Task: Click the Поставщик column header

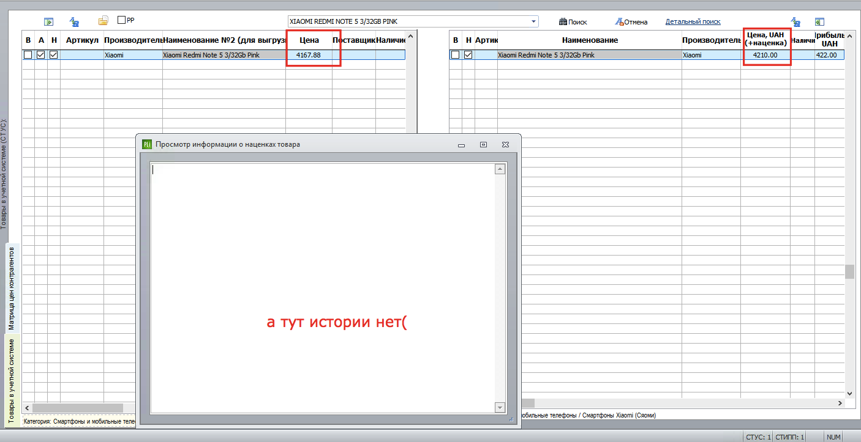Action: click(x=354, y=40)
